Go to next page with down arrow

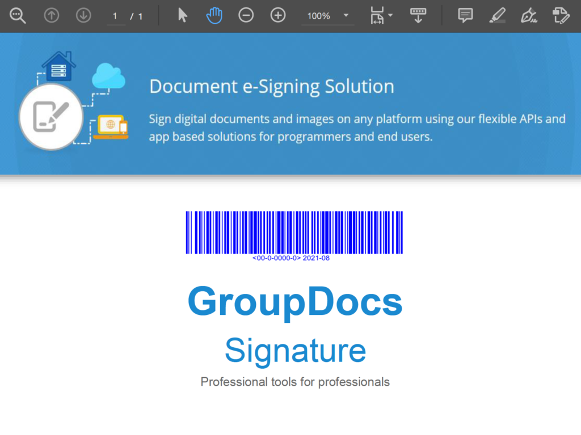point(83,16)
